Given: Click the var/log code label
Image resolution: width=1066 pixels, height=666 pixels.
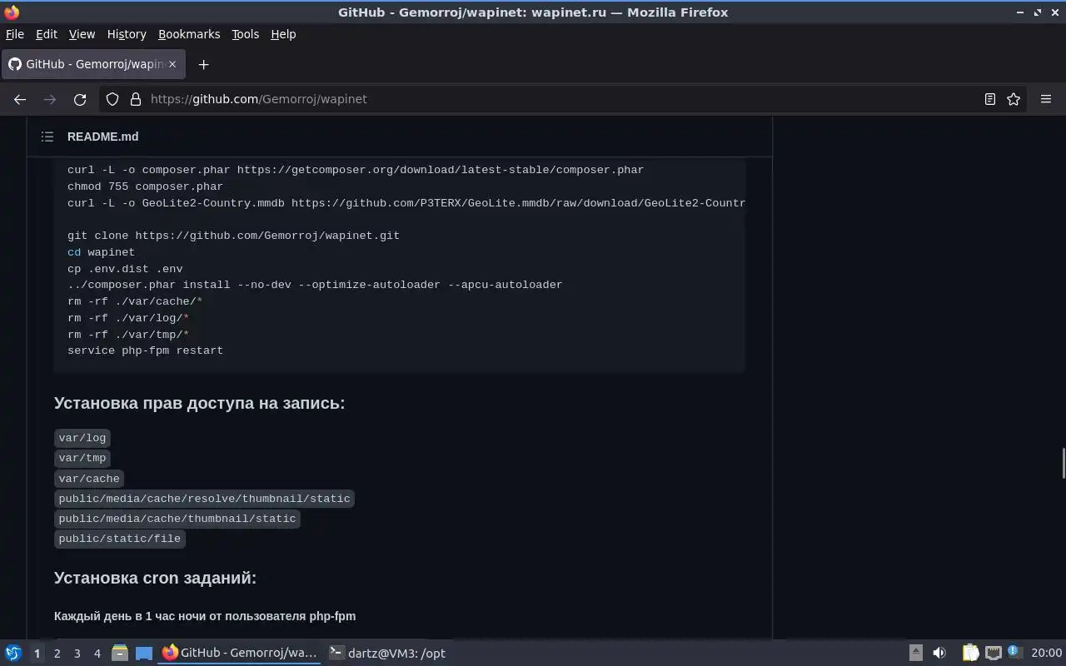Looking at the screenshot, I should pos(82,438).
